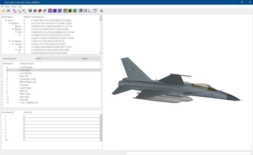
Task: Open the wrench and screwdriver settings icon
Action: 101,11
